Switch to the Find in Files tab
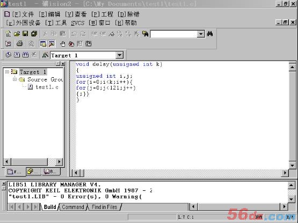298x223 pixels. coord(104,207)
